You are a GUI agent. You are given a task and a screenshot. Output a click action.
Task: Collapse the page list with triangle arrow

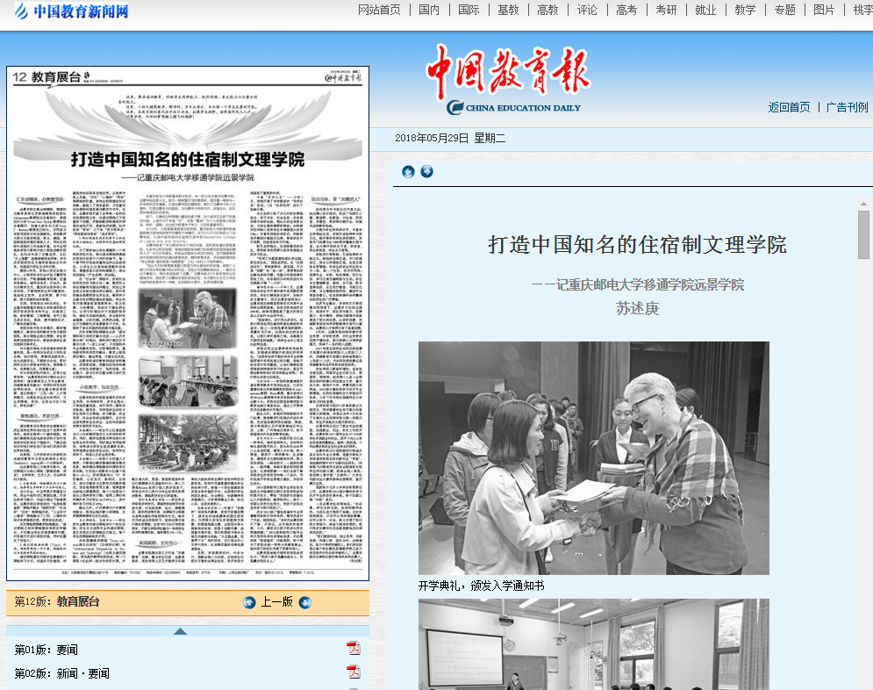(x=180, y=631)
